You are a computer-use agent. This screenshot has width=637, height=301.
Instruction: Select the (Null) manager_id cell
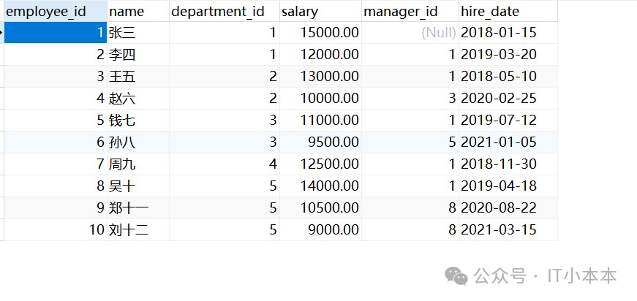click(410, 33)
